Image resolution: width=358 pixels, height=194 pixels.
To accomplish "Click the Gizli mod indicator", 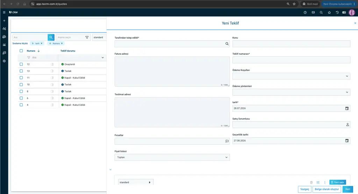I will tap(310, 4).
